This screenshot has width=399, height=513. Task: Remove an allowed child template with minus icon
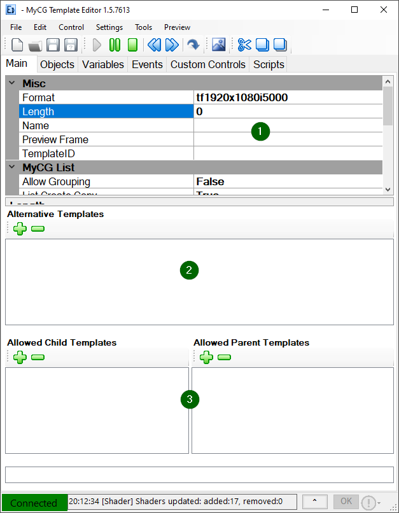point(38,357)
